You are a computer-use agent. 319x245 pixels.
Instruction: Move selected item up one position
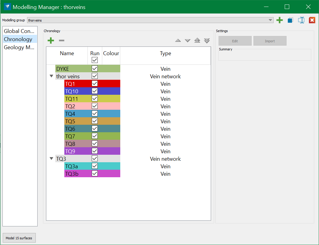178,40
